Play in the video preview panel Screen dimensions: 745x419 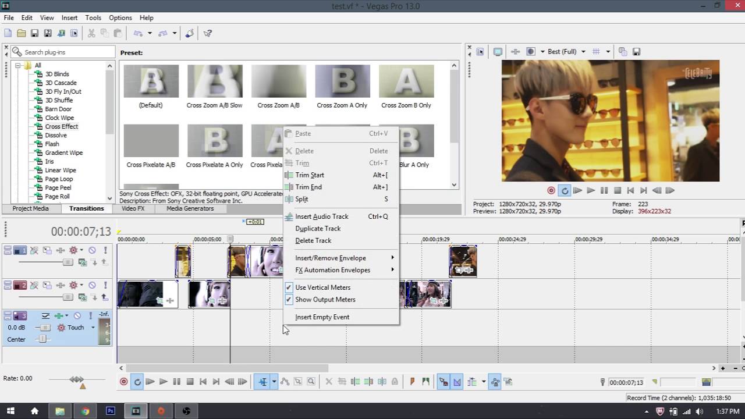(591, 190)
